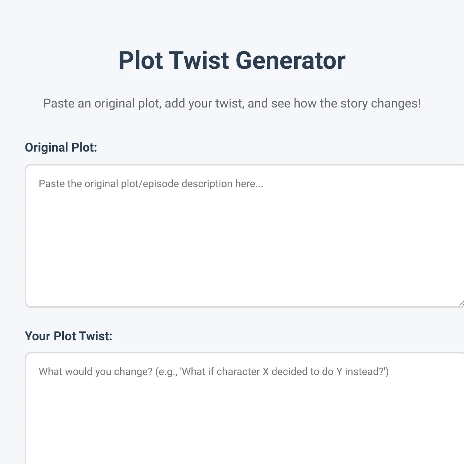Screen dimensions: 464x464
Task: Click the "Your Plot Twist:" label
Action: pyautogui.click(x=68, y=336)
